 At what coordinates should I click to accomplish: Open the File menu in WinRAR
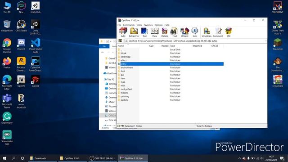click(119, 25)
